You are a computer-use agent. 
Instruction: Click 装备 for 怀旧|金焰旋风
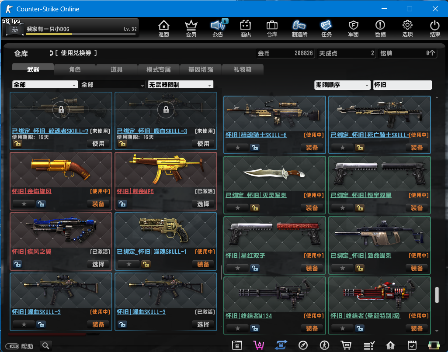click(98, 204)
